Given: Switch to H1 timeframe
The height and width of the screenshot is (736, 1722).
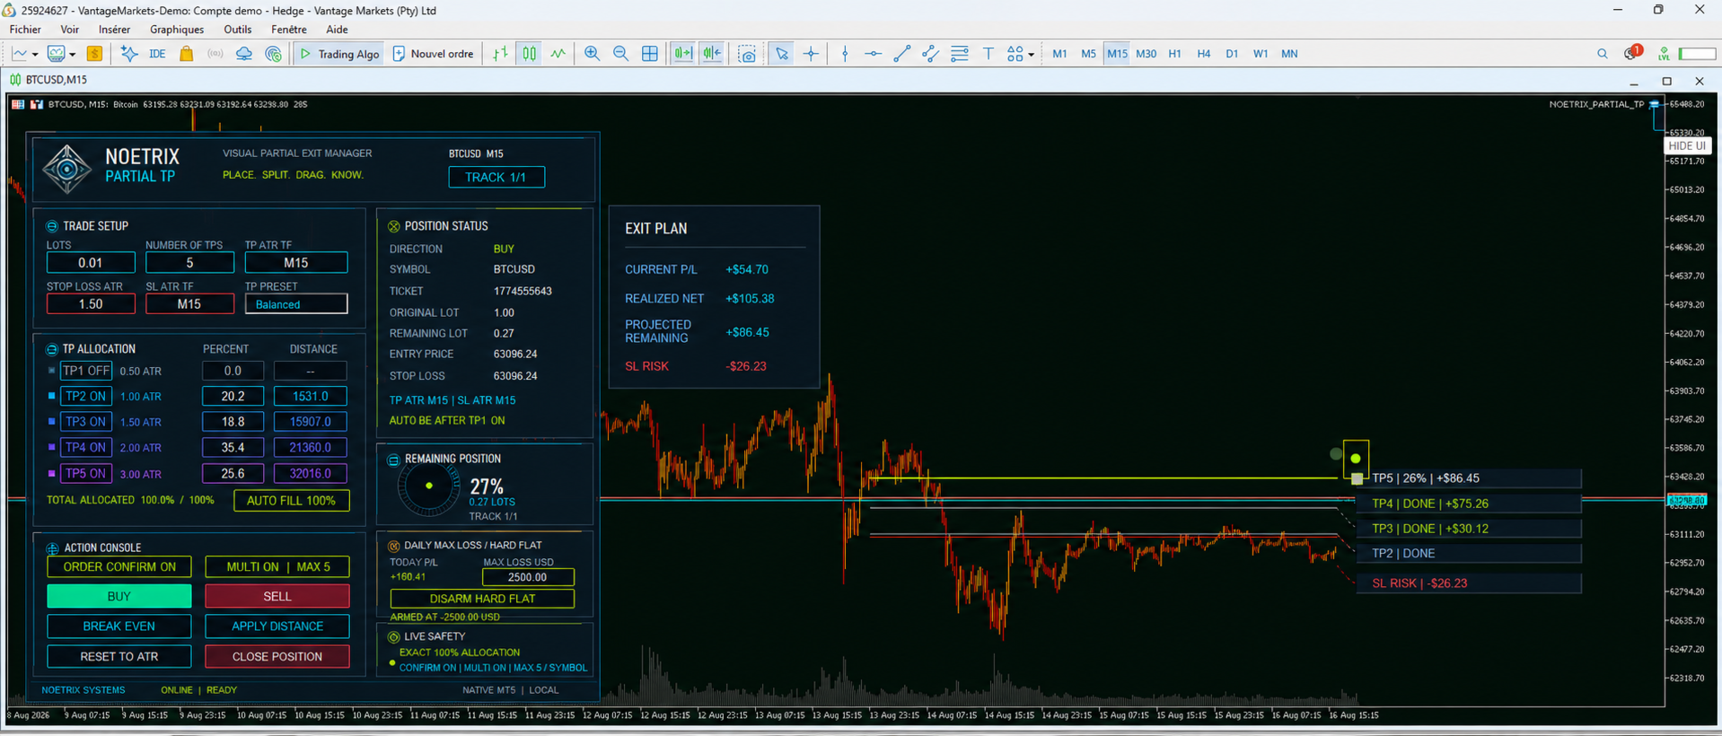Looking at the screenshot, I should click(1174, 54).
